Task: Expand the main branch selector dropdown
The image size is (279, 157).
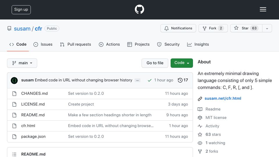Action: [x=22, y=63]
